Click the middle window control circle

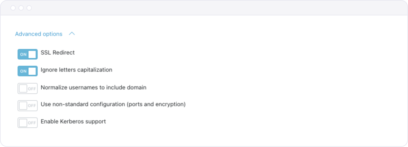coord(21,8)
